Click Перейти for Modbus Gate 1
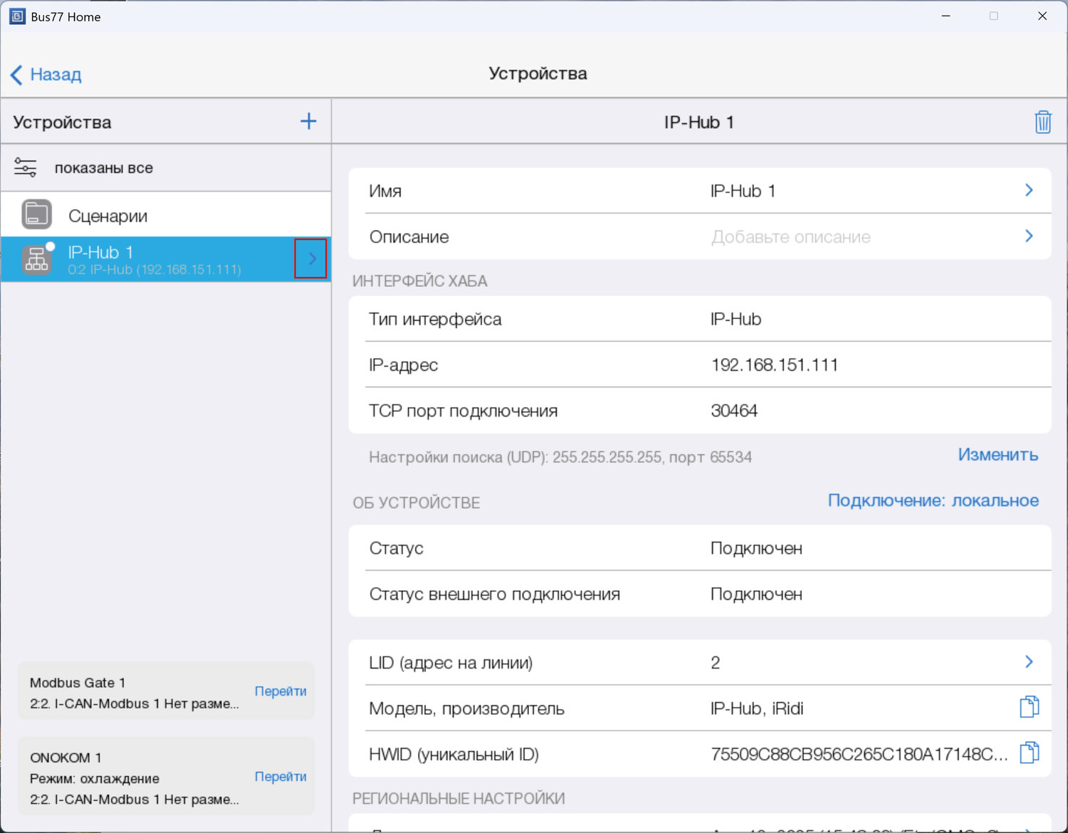 [281, 691]
